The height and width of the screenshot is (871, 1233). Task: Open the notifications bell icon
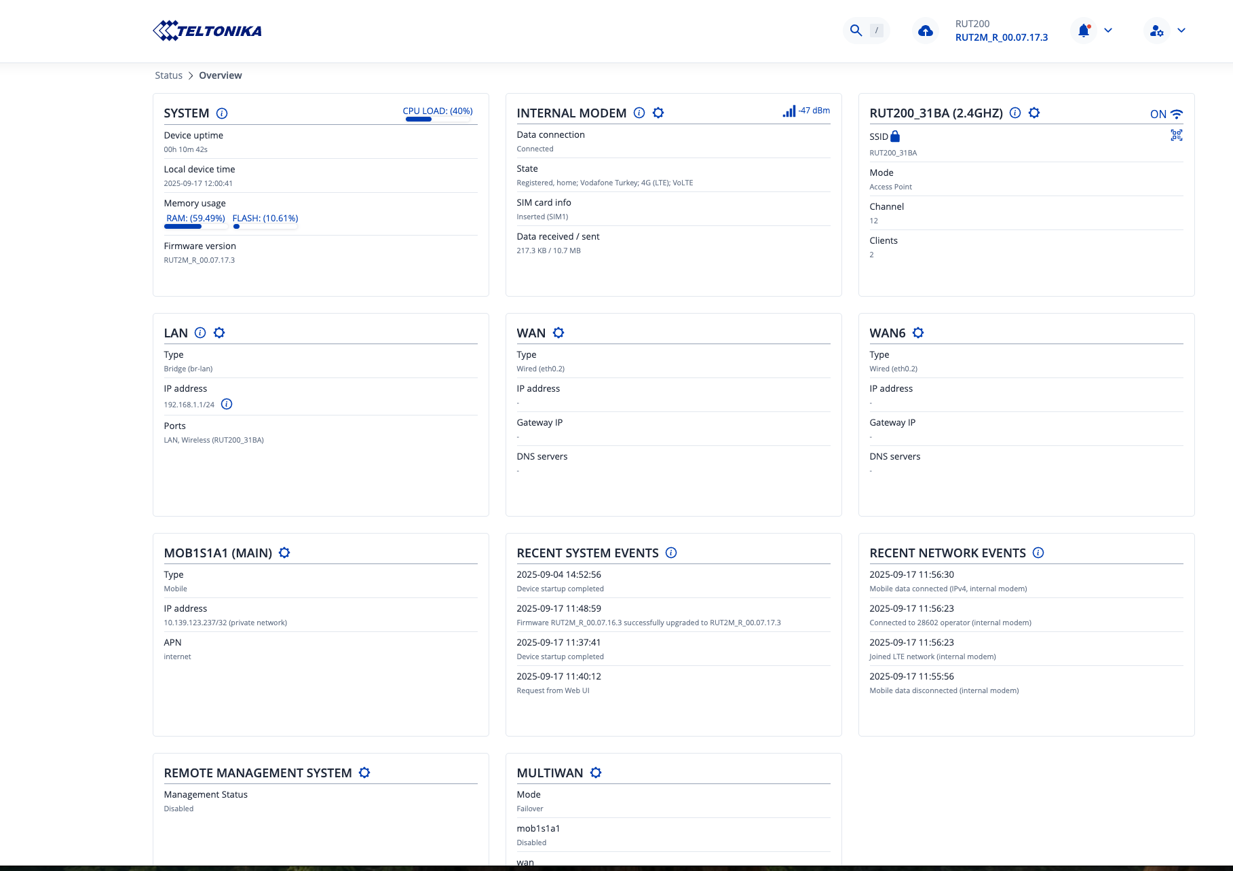click(1084, 31)
